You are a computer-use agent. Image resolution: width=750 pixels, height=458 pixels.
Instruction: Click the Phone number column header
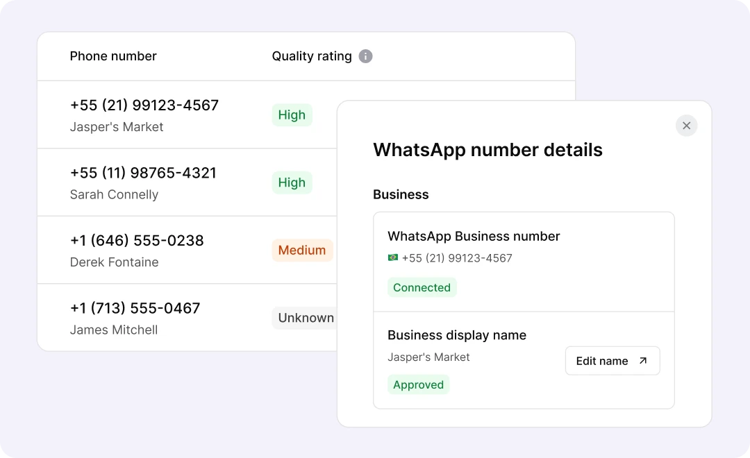(x=113, y=56)
